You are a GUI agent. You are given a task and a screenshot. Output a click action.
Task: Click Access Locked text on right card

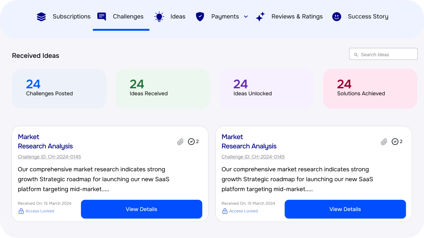243,211
